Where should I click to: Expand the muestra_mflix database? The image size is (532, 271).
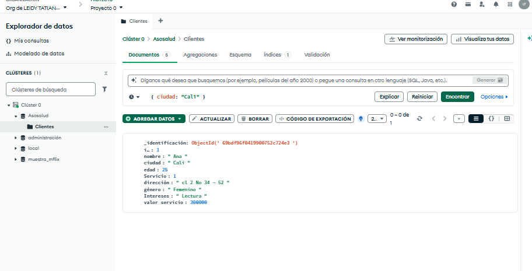16,159
